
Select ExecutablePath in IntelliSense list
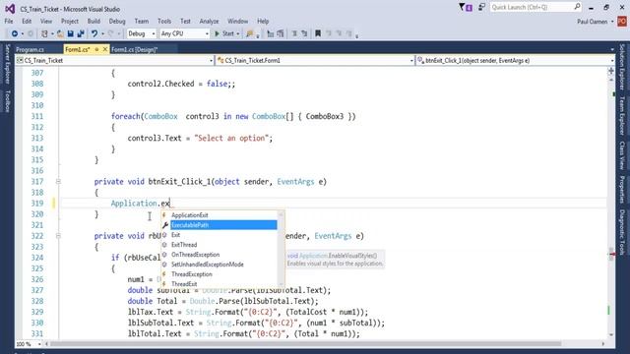[x=220, y=225]
